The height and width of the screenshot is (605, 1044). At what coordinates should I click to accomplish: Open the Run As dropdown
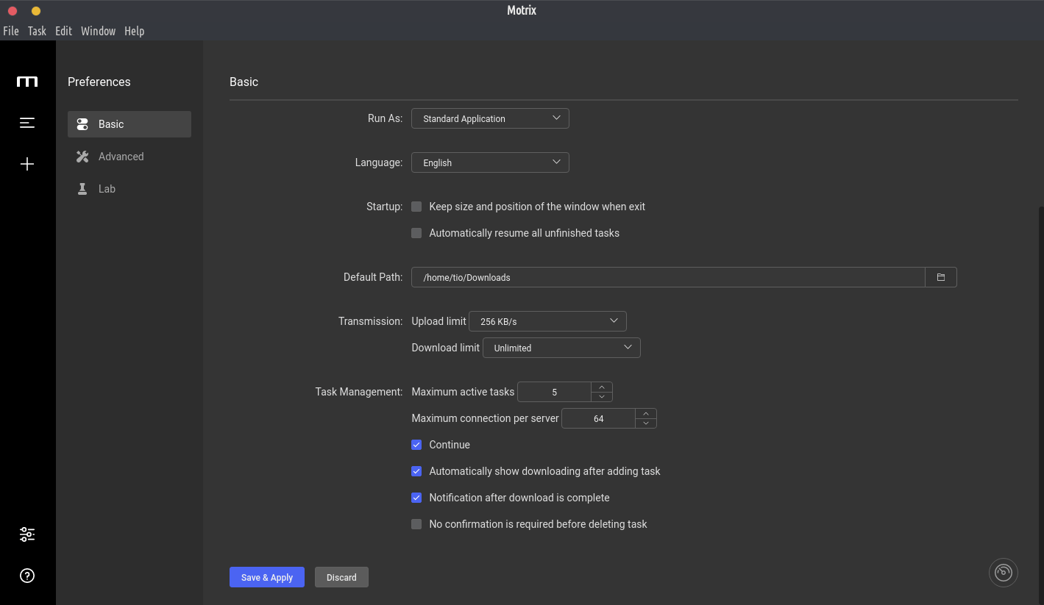pos(490,118)
